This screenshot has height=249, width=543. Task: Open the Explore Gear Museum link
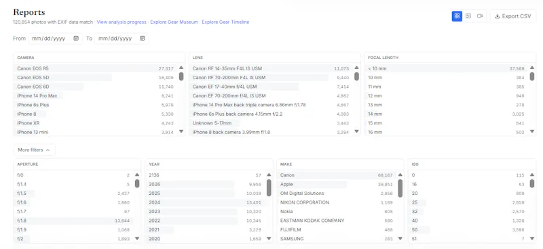(x=174, y=22)
